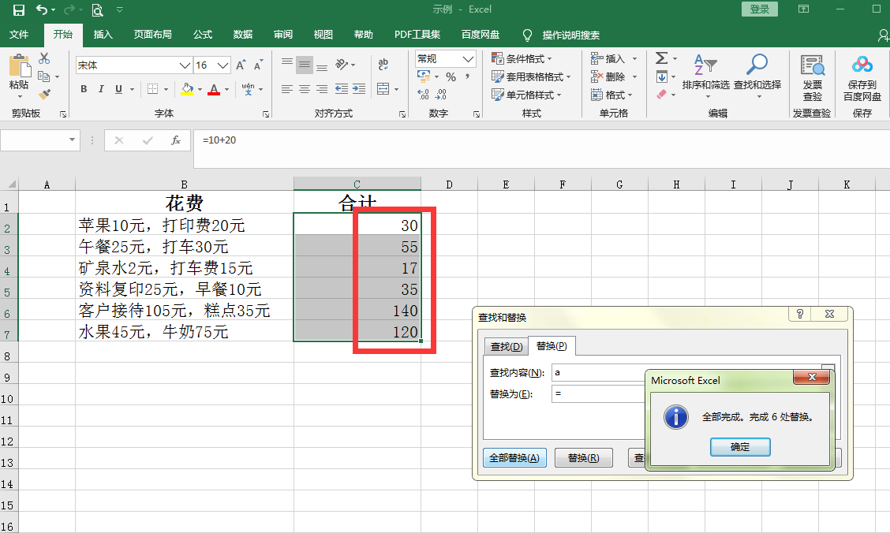This screenshot has width=890, height=533.
Task: Open the 文件 menu
Action: pyautogui.click(x=19, y=35)
